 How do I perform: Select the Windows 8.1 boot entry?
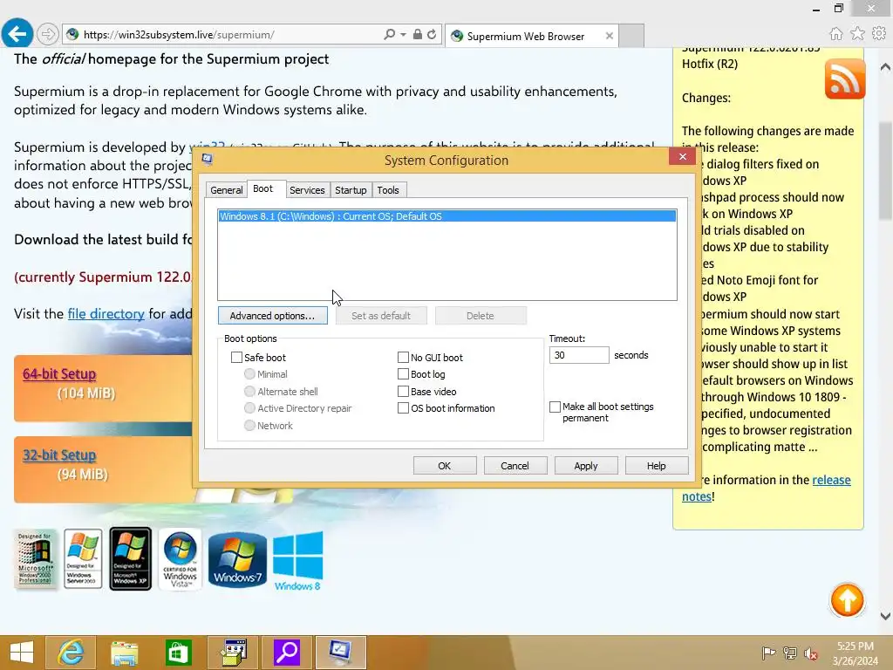click(x=447, y=216)
